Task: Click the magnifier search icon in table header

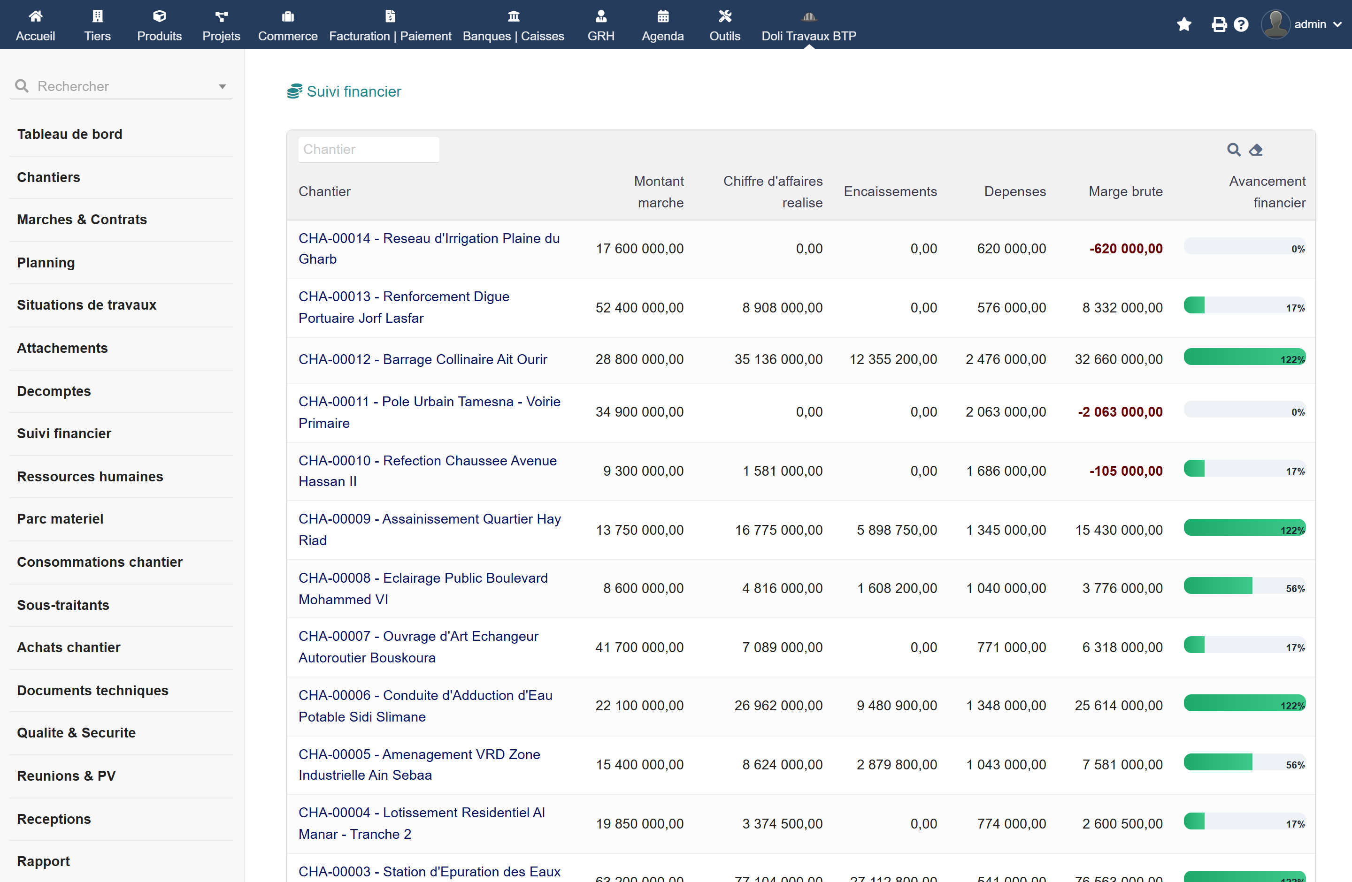Action: pyautogui.click(x=1233, y=149)
